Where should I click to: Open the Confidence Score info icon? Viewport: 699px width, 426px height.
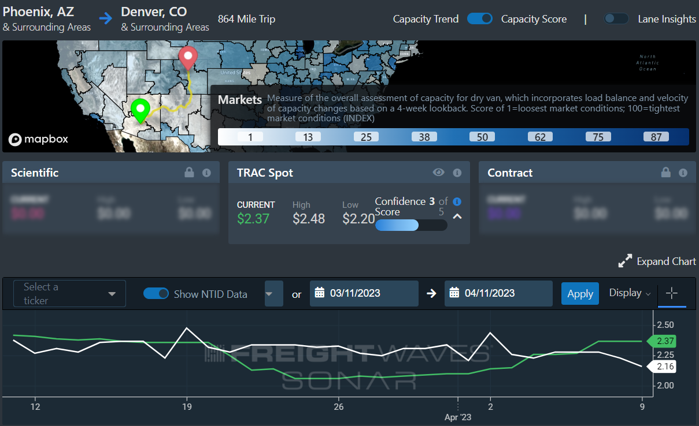pyautogui.click(x=457, y=201)
